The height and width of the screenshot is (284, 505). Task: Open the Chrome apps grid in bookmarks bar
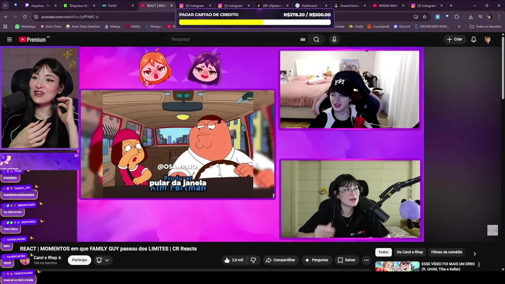(5, 26)
